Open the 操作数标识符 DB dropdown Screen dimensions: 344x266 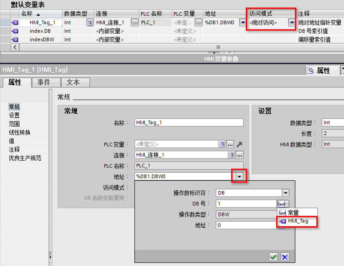[285, 193]
